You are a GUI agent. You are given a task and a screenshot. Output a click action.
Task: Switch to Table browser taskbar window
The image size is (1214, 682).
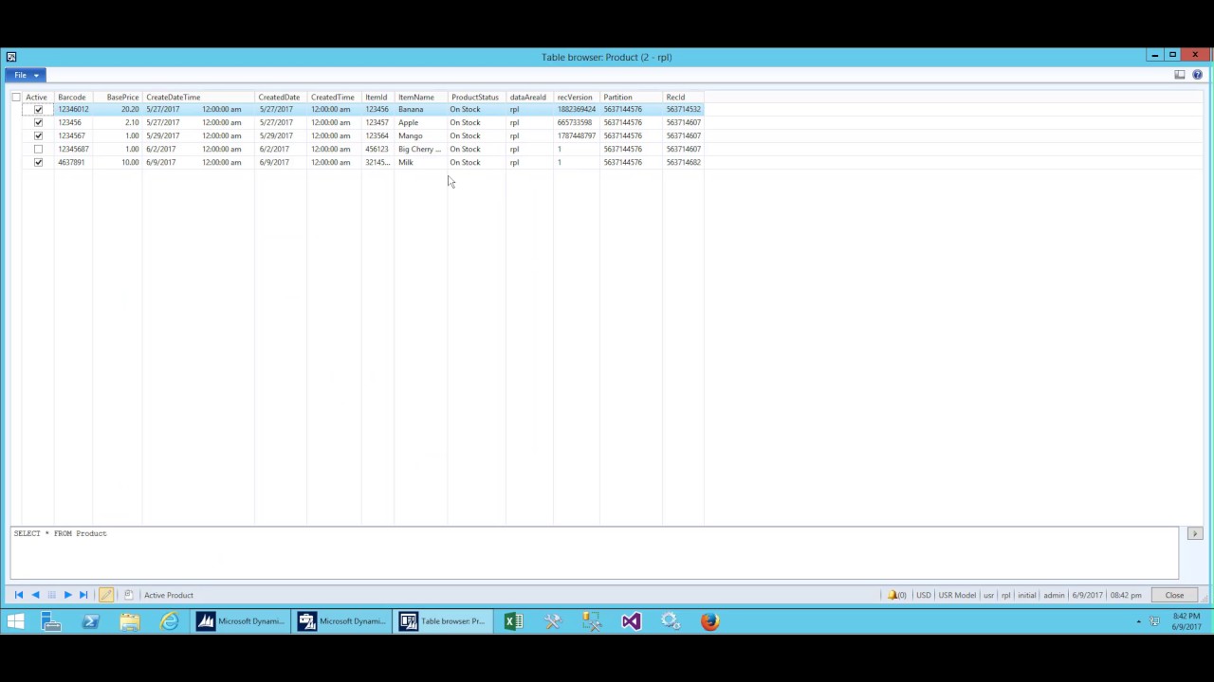click(443, 621)
